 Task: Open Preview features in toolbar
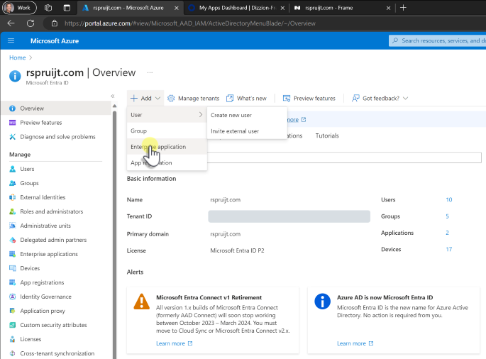click(x=309, y=99)
